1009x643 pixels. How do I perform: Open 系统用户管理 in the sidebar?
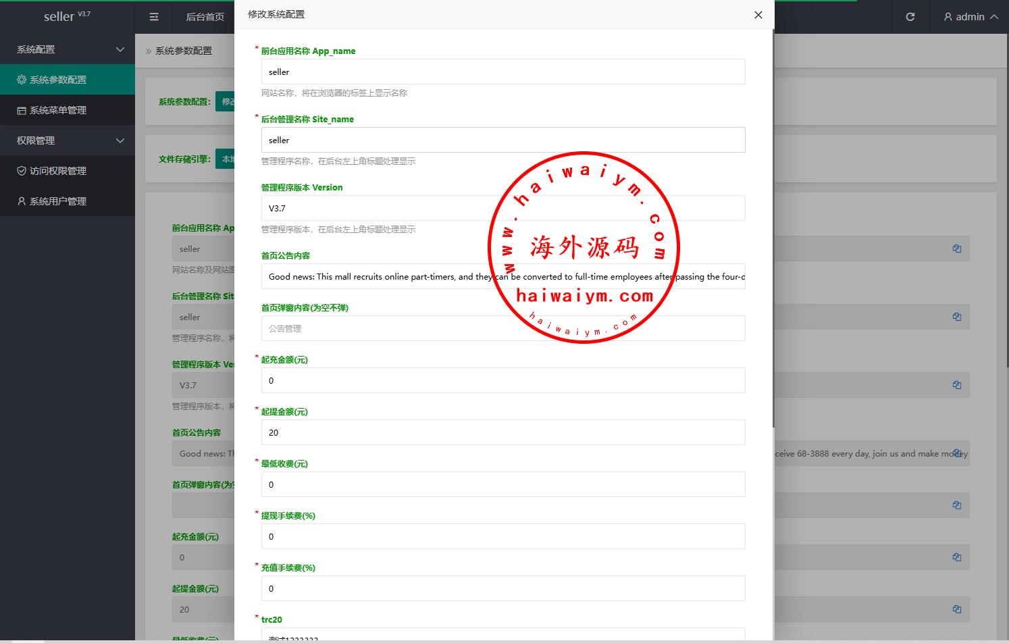tap(68, 201)
